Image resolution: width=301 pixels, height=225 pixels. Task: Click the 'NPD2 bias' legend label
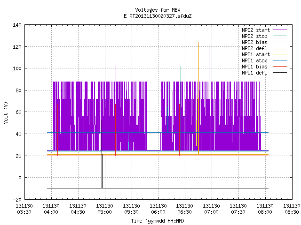point(254,42)
